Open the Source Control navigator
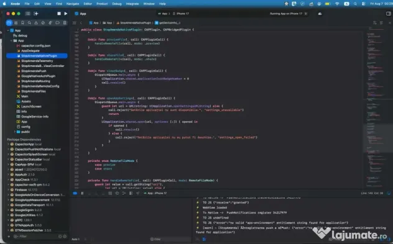This screenshot has width=393, height=244. pos(16,23)
